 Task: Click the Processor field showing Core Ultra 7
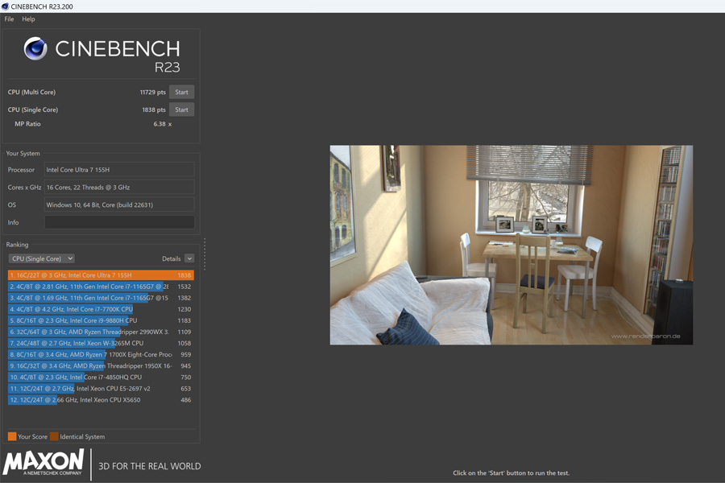click(118, 170)
